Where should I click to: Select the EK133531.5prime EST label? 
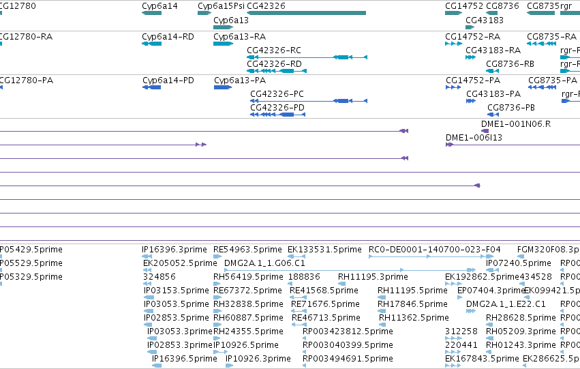pyautogui.click(x=325, y=250)
